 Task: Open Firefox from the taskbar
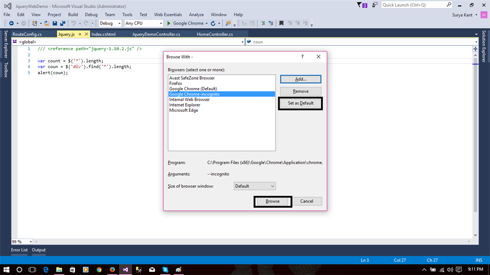tap(112, 269)
